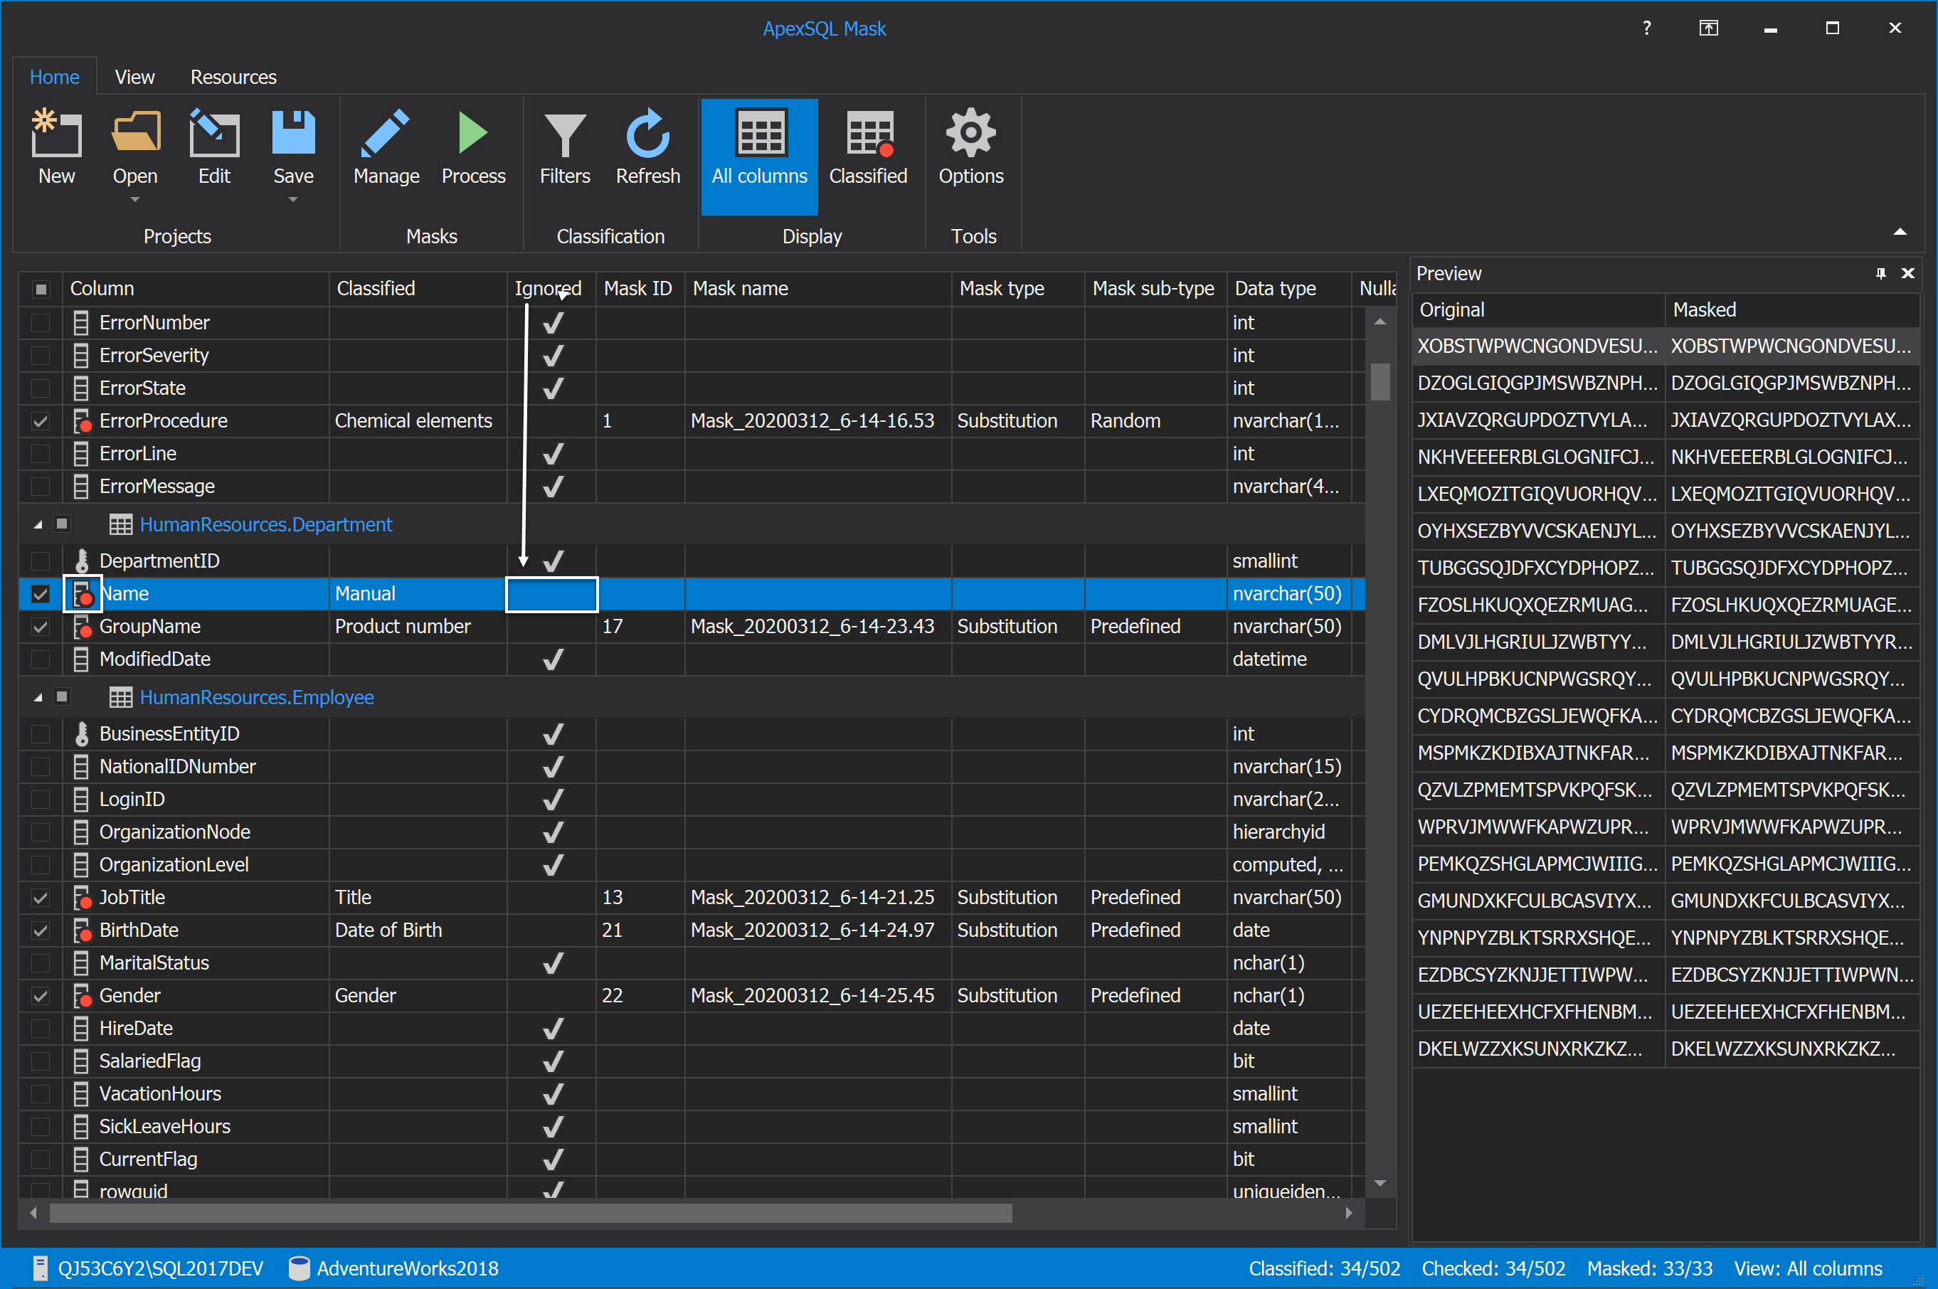
Task: Click the Ignored cell in the Name row
Action: (x=551, y=595)
